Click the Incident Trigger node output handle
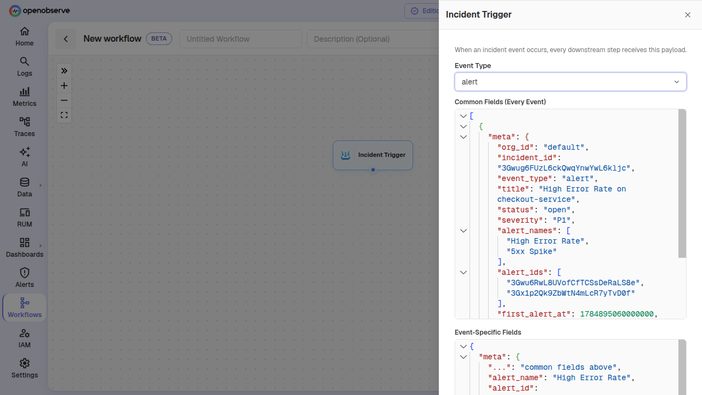Screen dimensions: 702x395 click(373, 170)
